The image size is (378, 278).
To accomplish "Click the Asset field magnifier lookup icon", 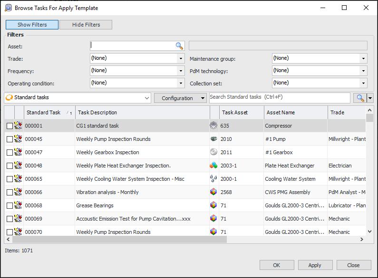I will (179, 46).
